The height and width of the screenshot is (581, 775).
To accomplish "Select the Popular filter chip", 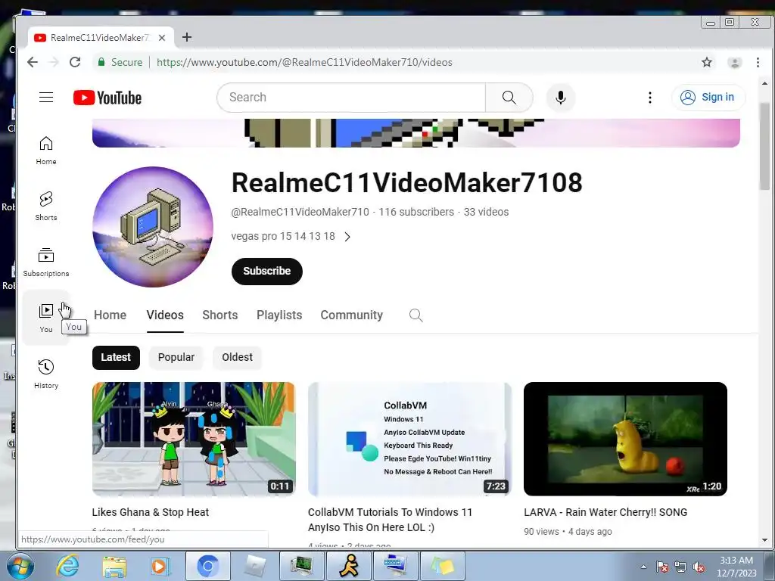I will tap(176, 357).
